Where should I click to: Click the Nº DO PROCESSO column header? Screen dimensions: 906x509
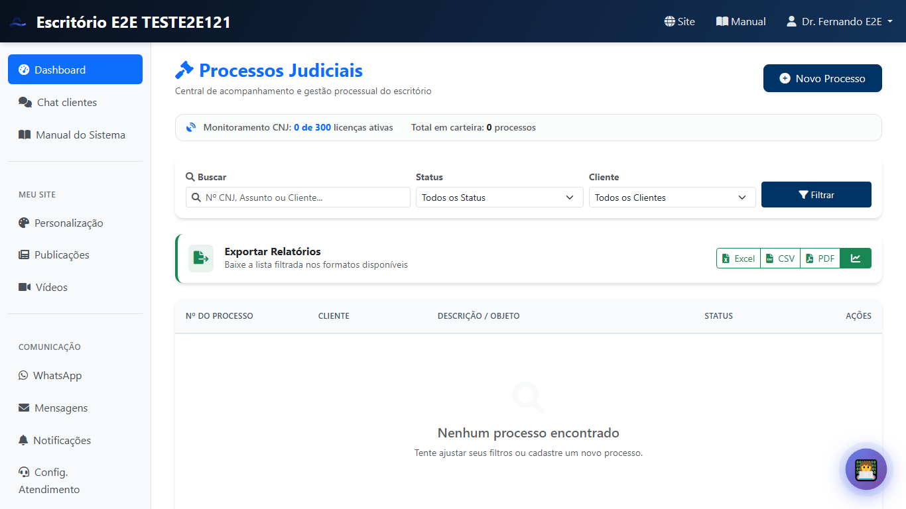(220, 316)
